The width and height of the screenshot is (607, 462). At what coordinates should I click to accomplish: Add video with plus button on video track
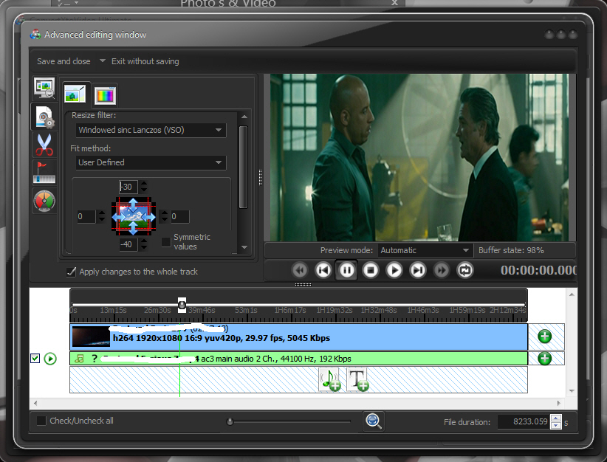point(545,337)
